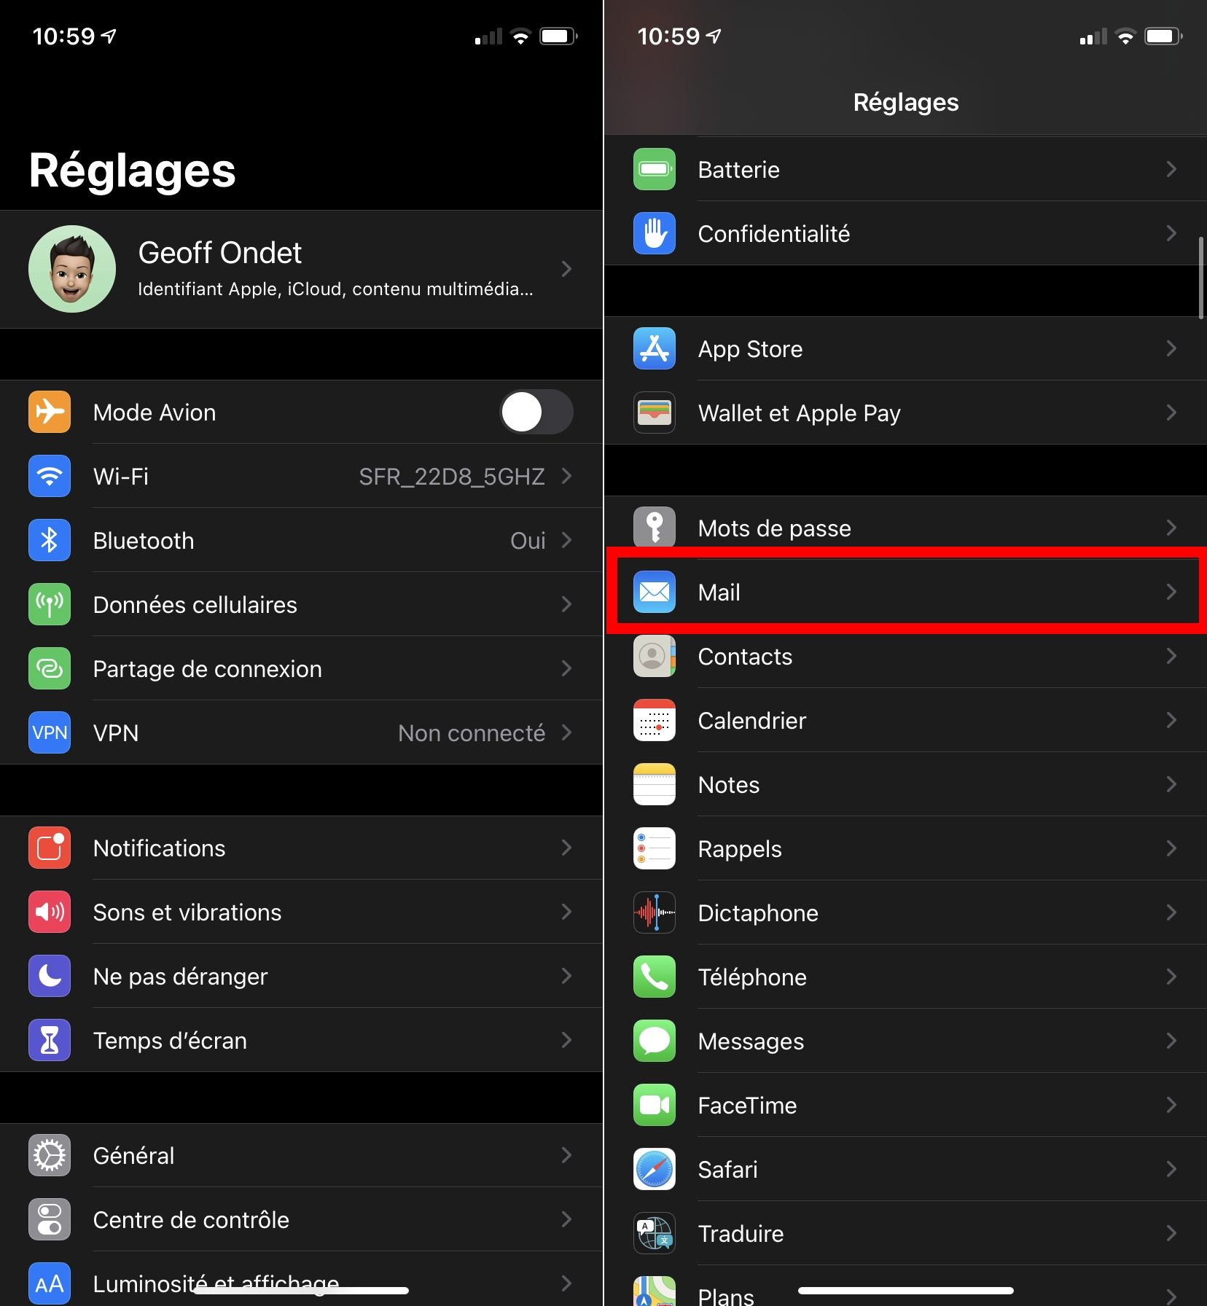Tap the right screen Réglages title
This screenshot has width=1207, height=1306.
point(906,102)
